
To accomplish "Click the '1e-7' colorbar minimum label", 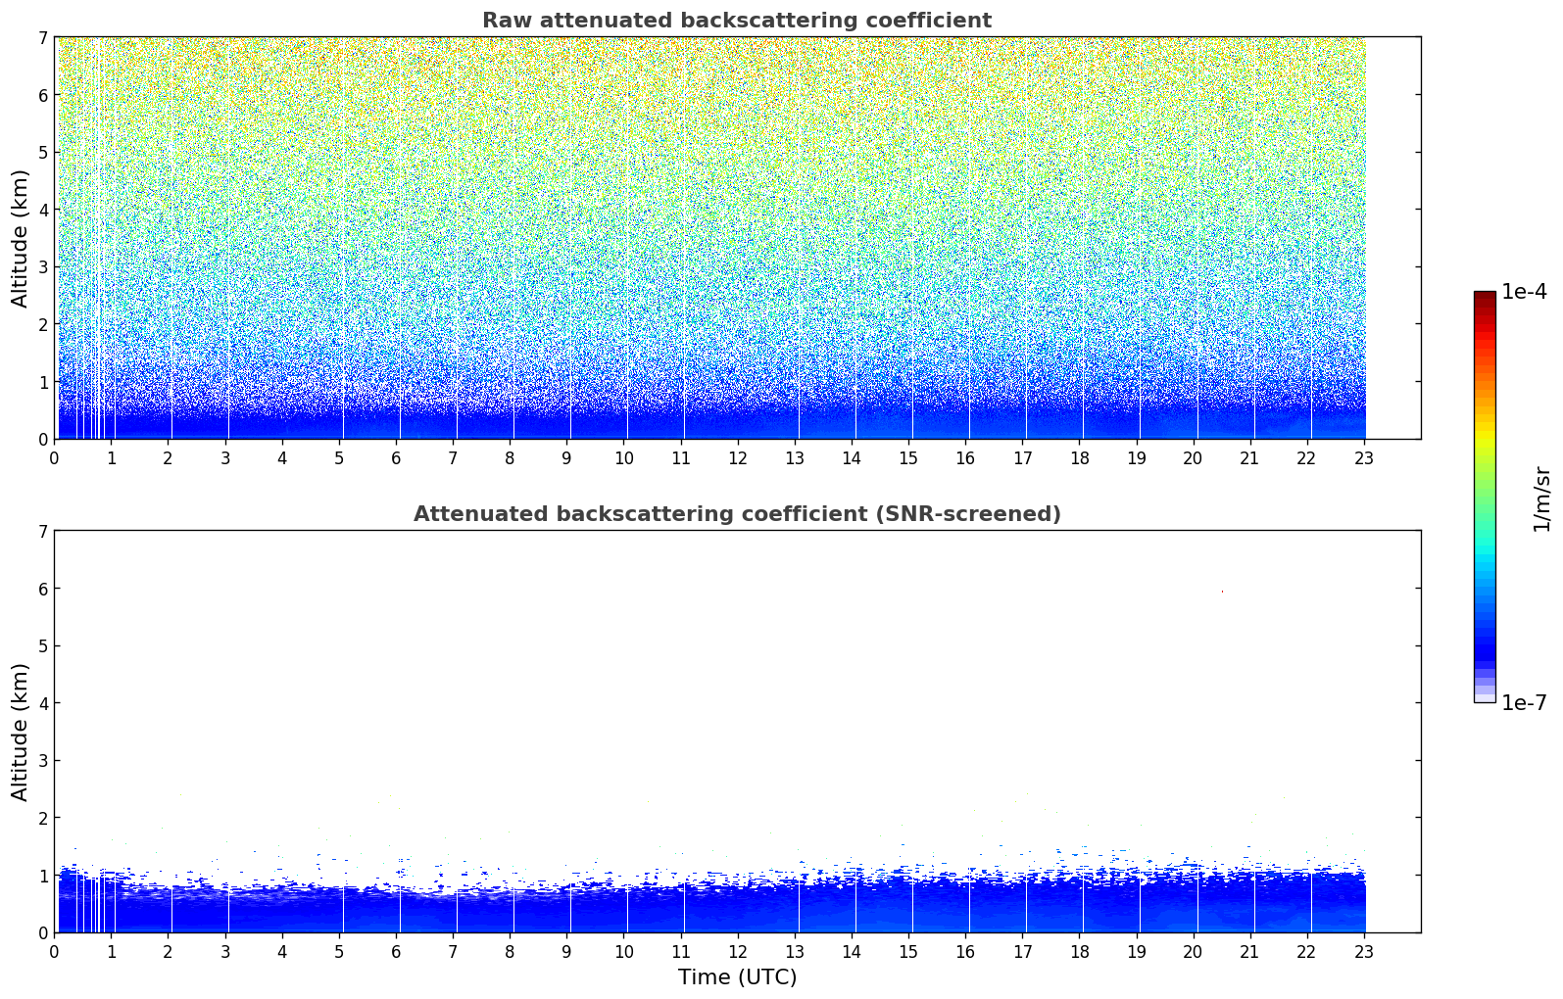I will click(x=1524, y=703).
